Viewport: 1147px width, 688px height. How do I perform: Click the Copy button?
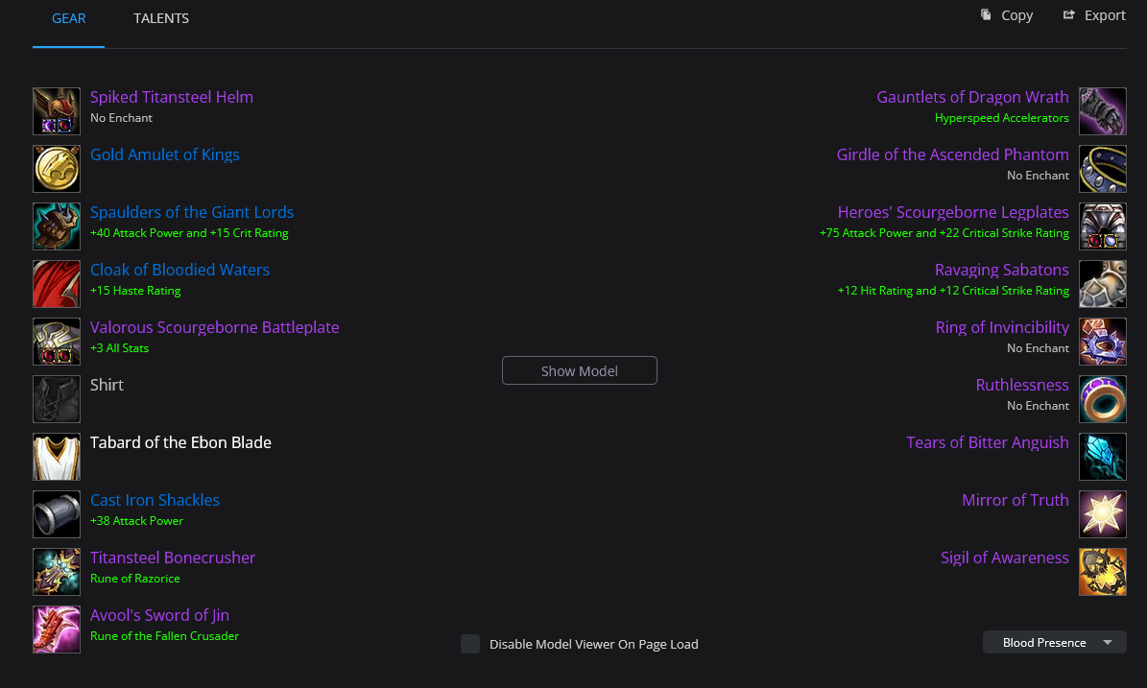[1007, 15]
